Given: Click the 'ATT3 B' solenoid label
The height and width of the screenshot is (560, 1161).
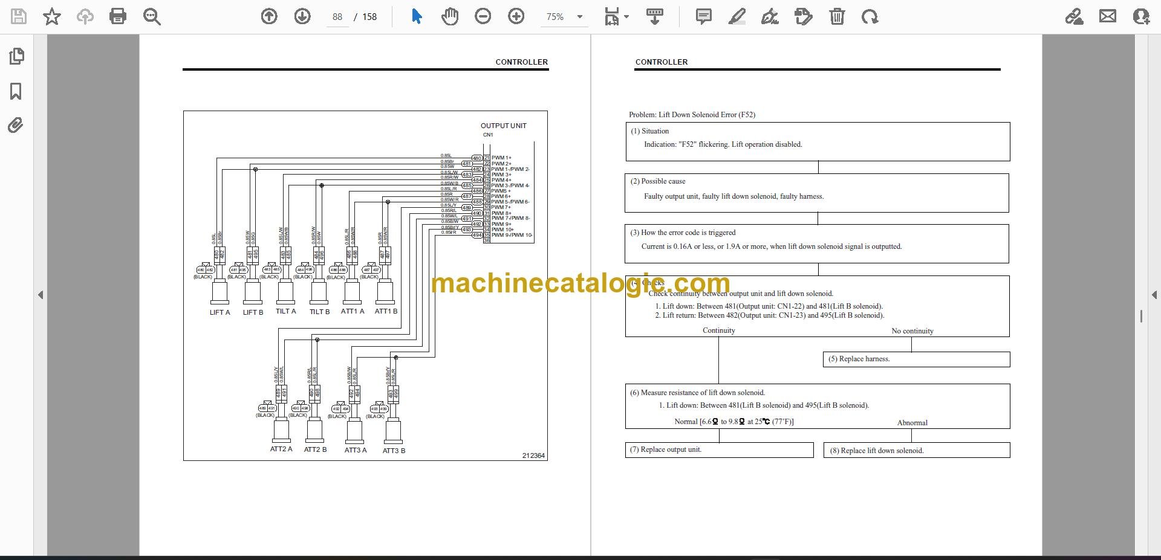Looking at the screenshot, I should 394,451.
